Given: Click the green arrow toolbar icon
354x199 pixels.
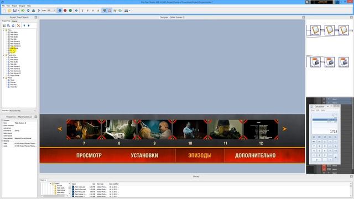Looking at the screenshot, I should tap(23, 11).
